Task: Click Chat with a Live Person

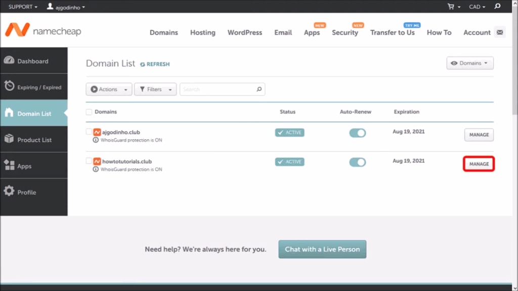Action: (322, 249)
